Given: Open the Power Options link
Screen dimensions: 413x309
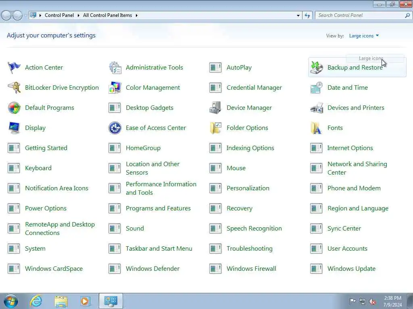Looking at the screenshot, I should click(x=46, y=208).
